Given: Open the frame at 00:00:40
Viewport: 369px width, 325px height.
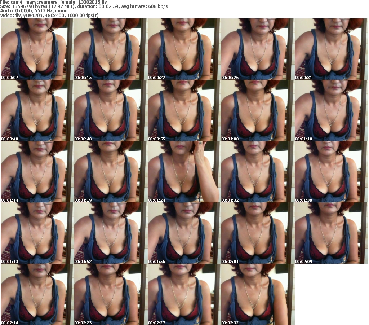Looking at the screenshot, I should click(37, 110).
